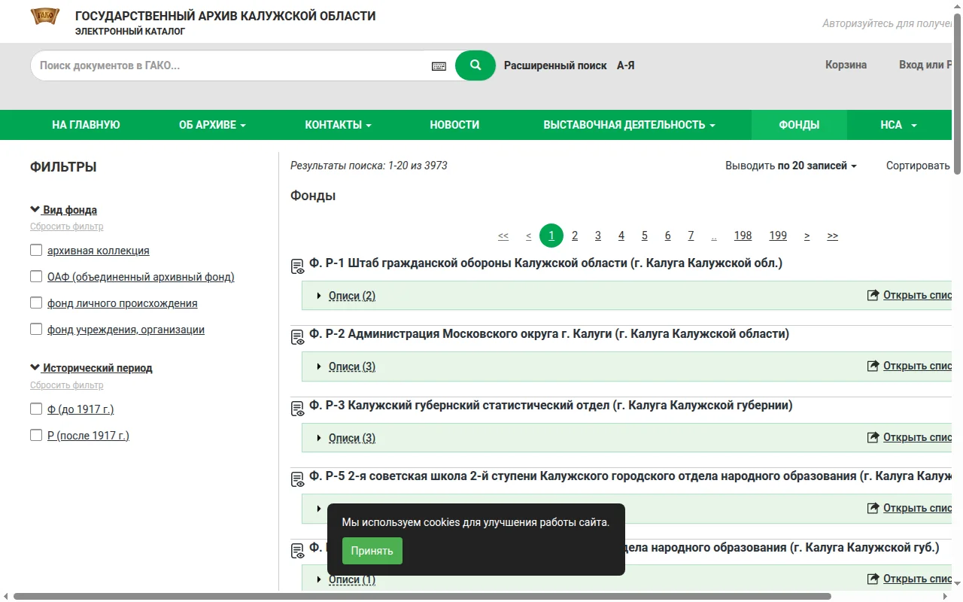Open the 'Выводить по 20 записей' dropdown
963x602 pixels.
pyautogui.click(x=791, y=166)
